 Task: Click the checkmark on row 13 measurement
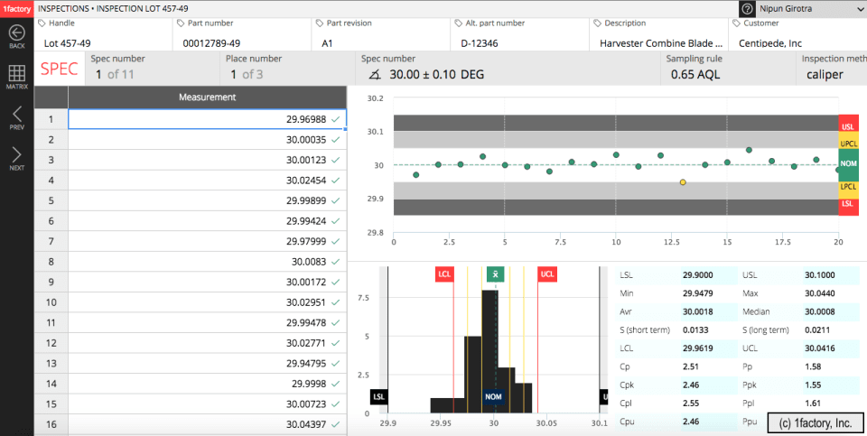[336, 364]
